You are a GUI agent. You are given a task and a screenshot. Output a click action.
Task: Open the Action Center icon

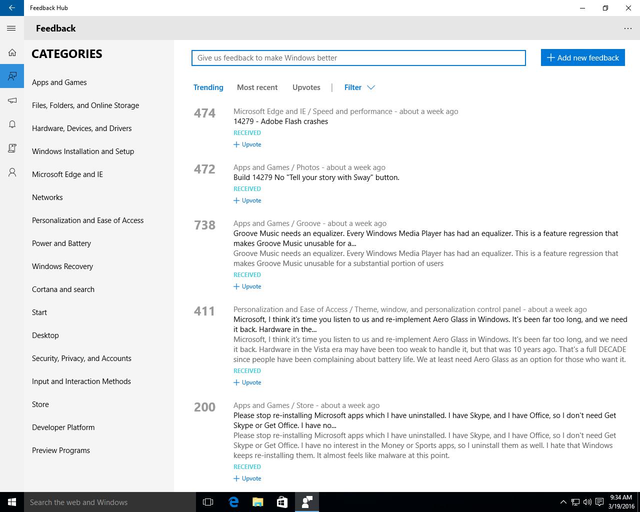pyautogui.click(x=599, y=502)
